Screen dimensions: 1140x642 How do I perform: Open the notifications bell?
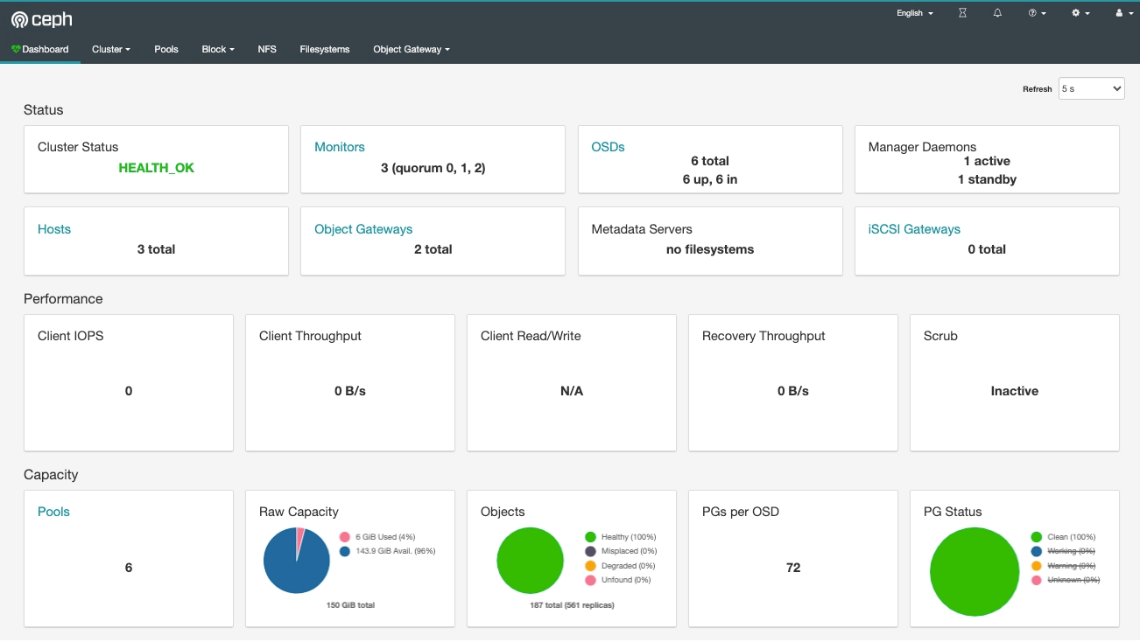coord(997,13)
